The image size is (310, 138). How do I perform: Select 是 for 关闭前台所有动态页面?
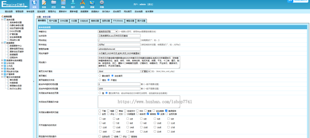coord(100,93)
